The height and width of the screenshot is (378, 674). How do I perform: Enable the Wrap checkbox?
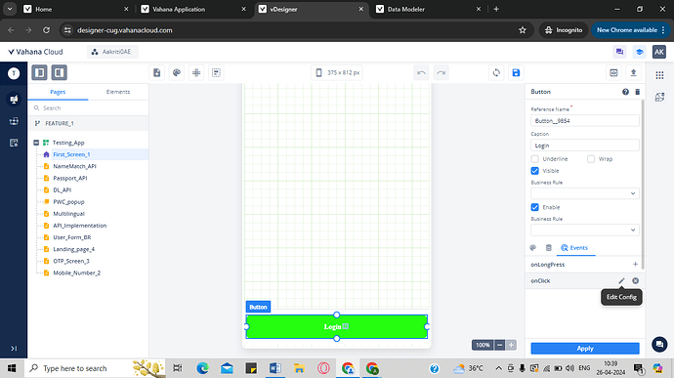(591, 159)
